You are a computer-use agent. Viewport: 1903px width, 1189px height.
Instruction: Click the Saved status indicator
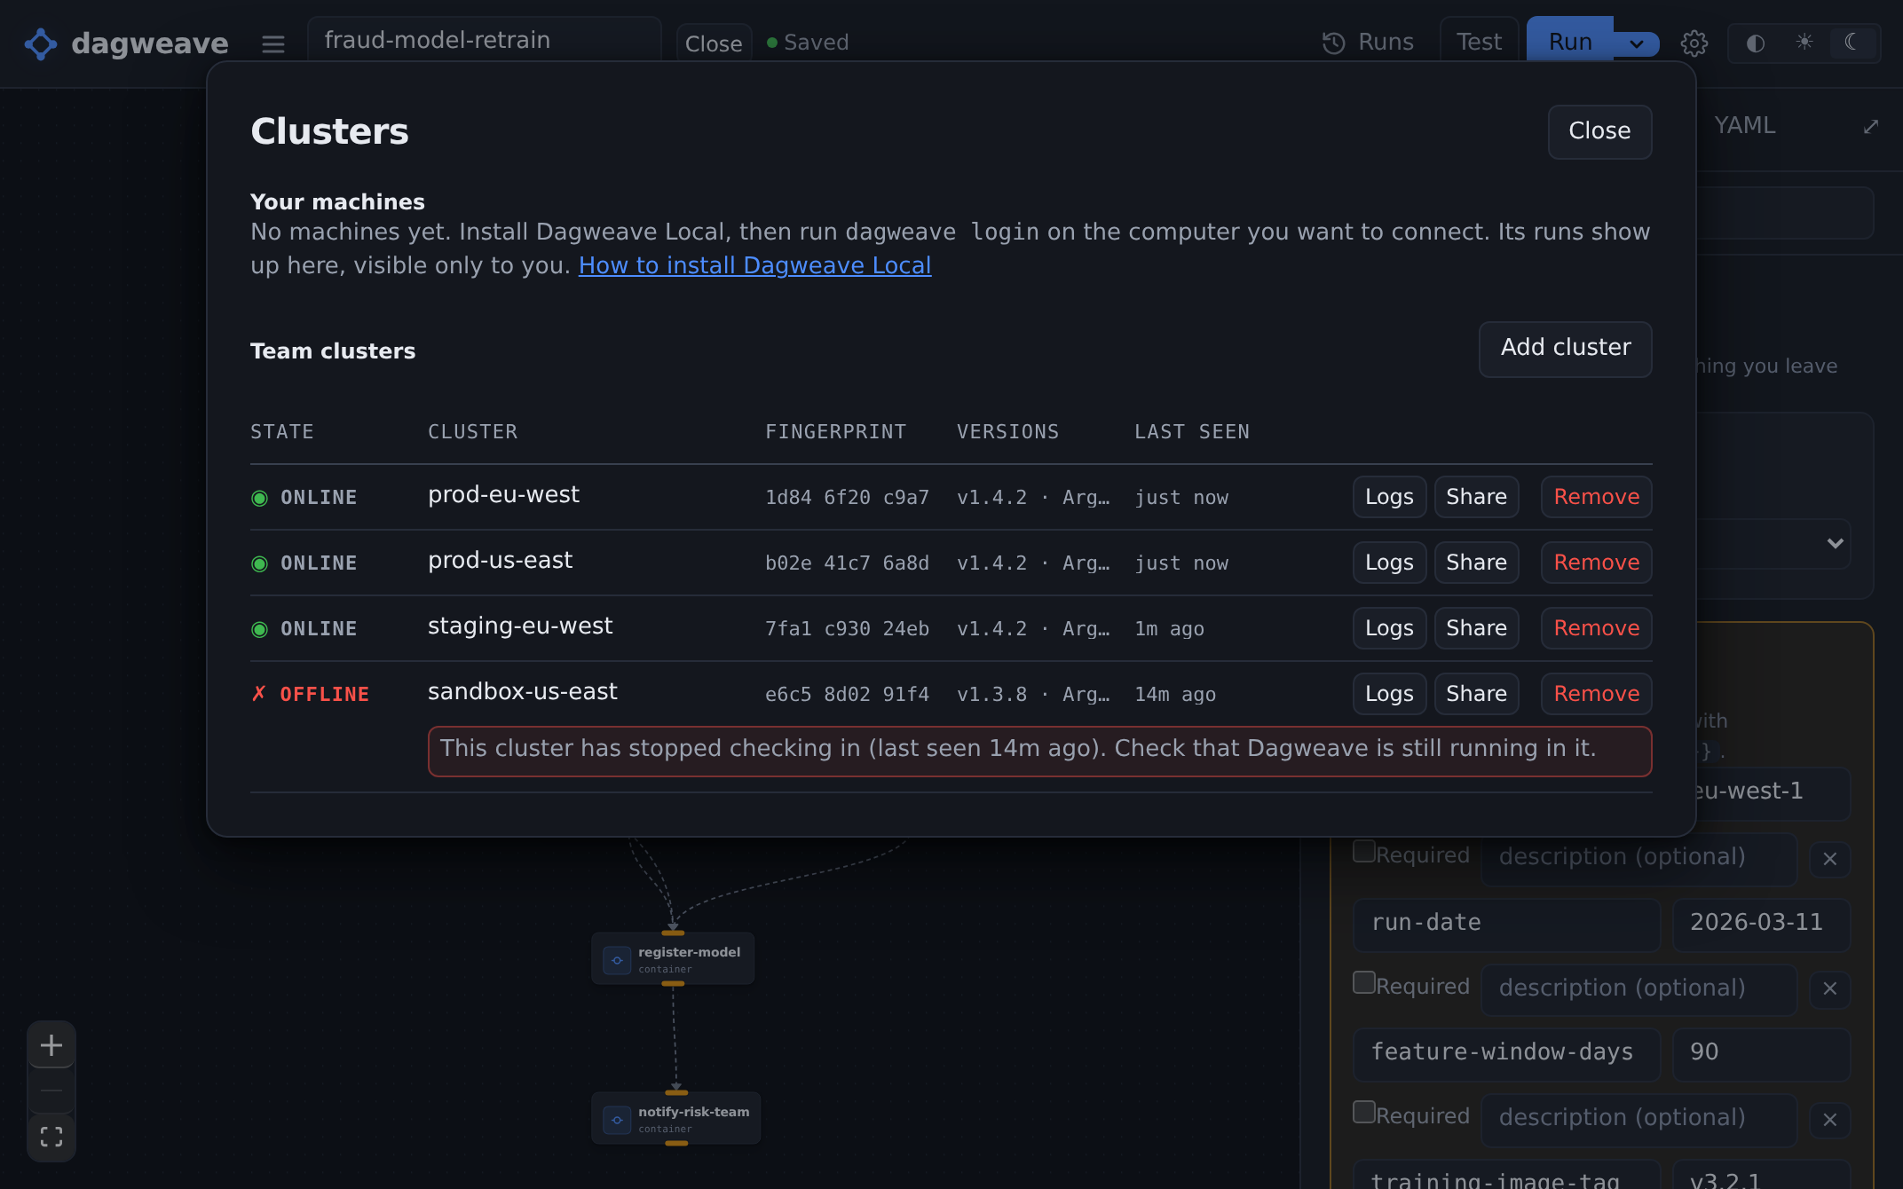click(x=808, y=43)
